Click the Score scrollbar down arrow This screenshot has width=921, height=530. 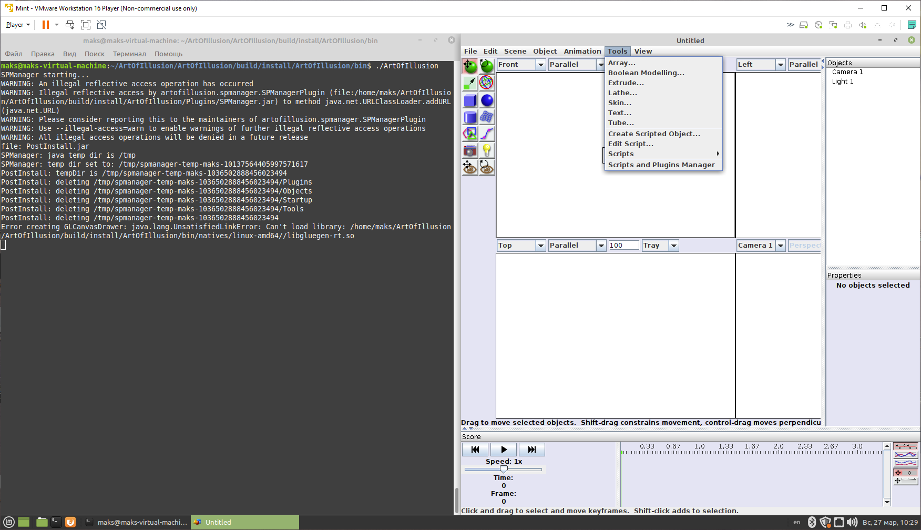[887, 502]
